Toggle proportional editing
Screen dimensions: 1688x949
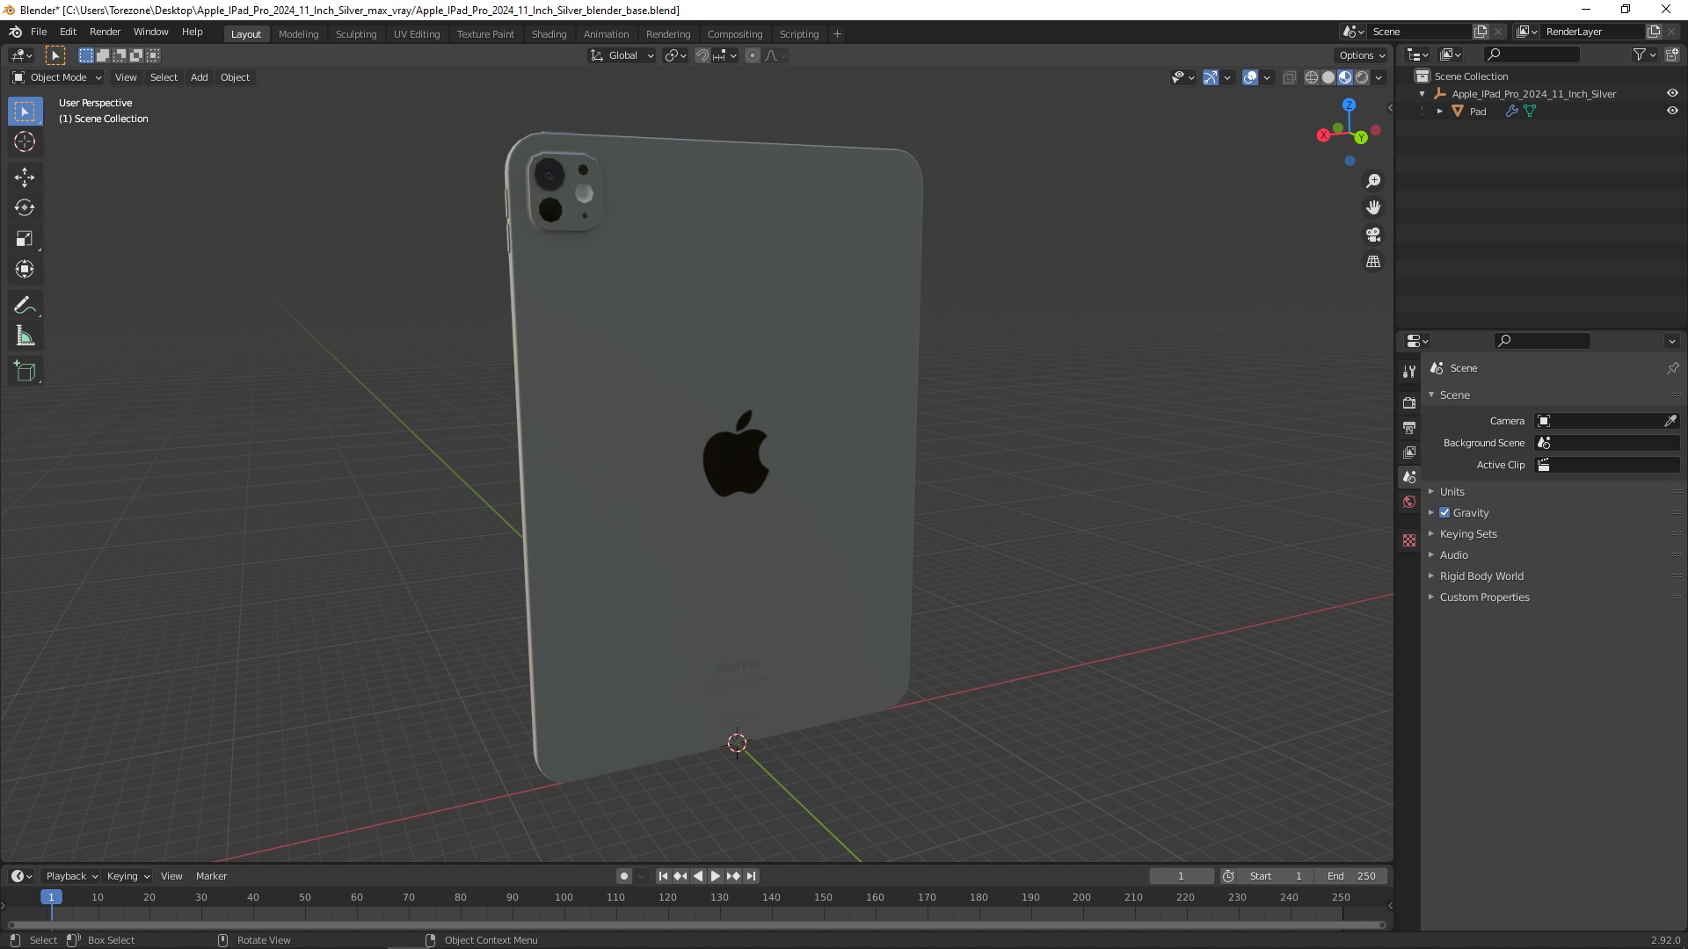point(753,55)
